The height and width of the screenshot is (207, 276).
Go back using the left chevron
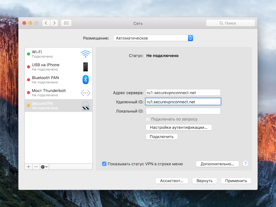pos(46,23)
